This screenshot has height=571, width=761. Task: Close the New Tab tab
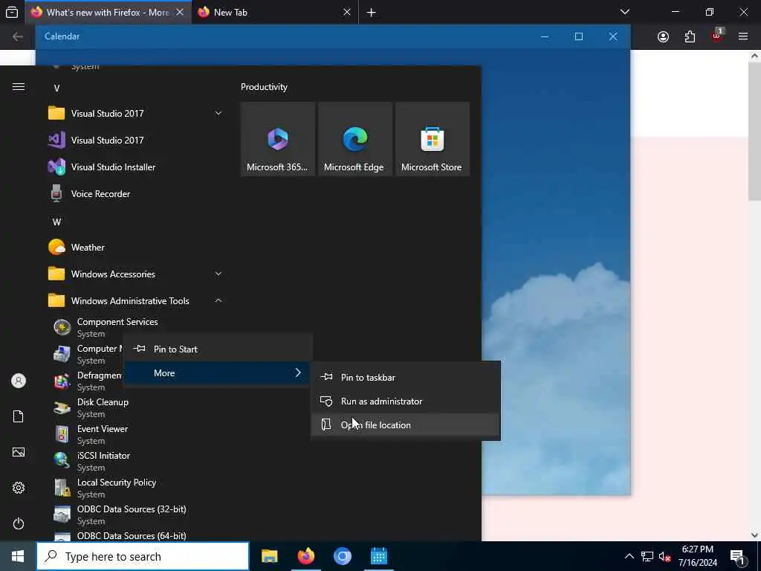[x=346, y=13]
